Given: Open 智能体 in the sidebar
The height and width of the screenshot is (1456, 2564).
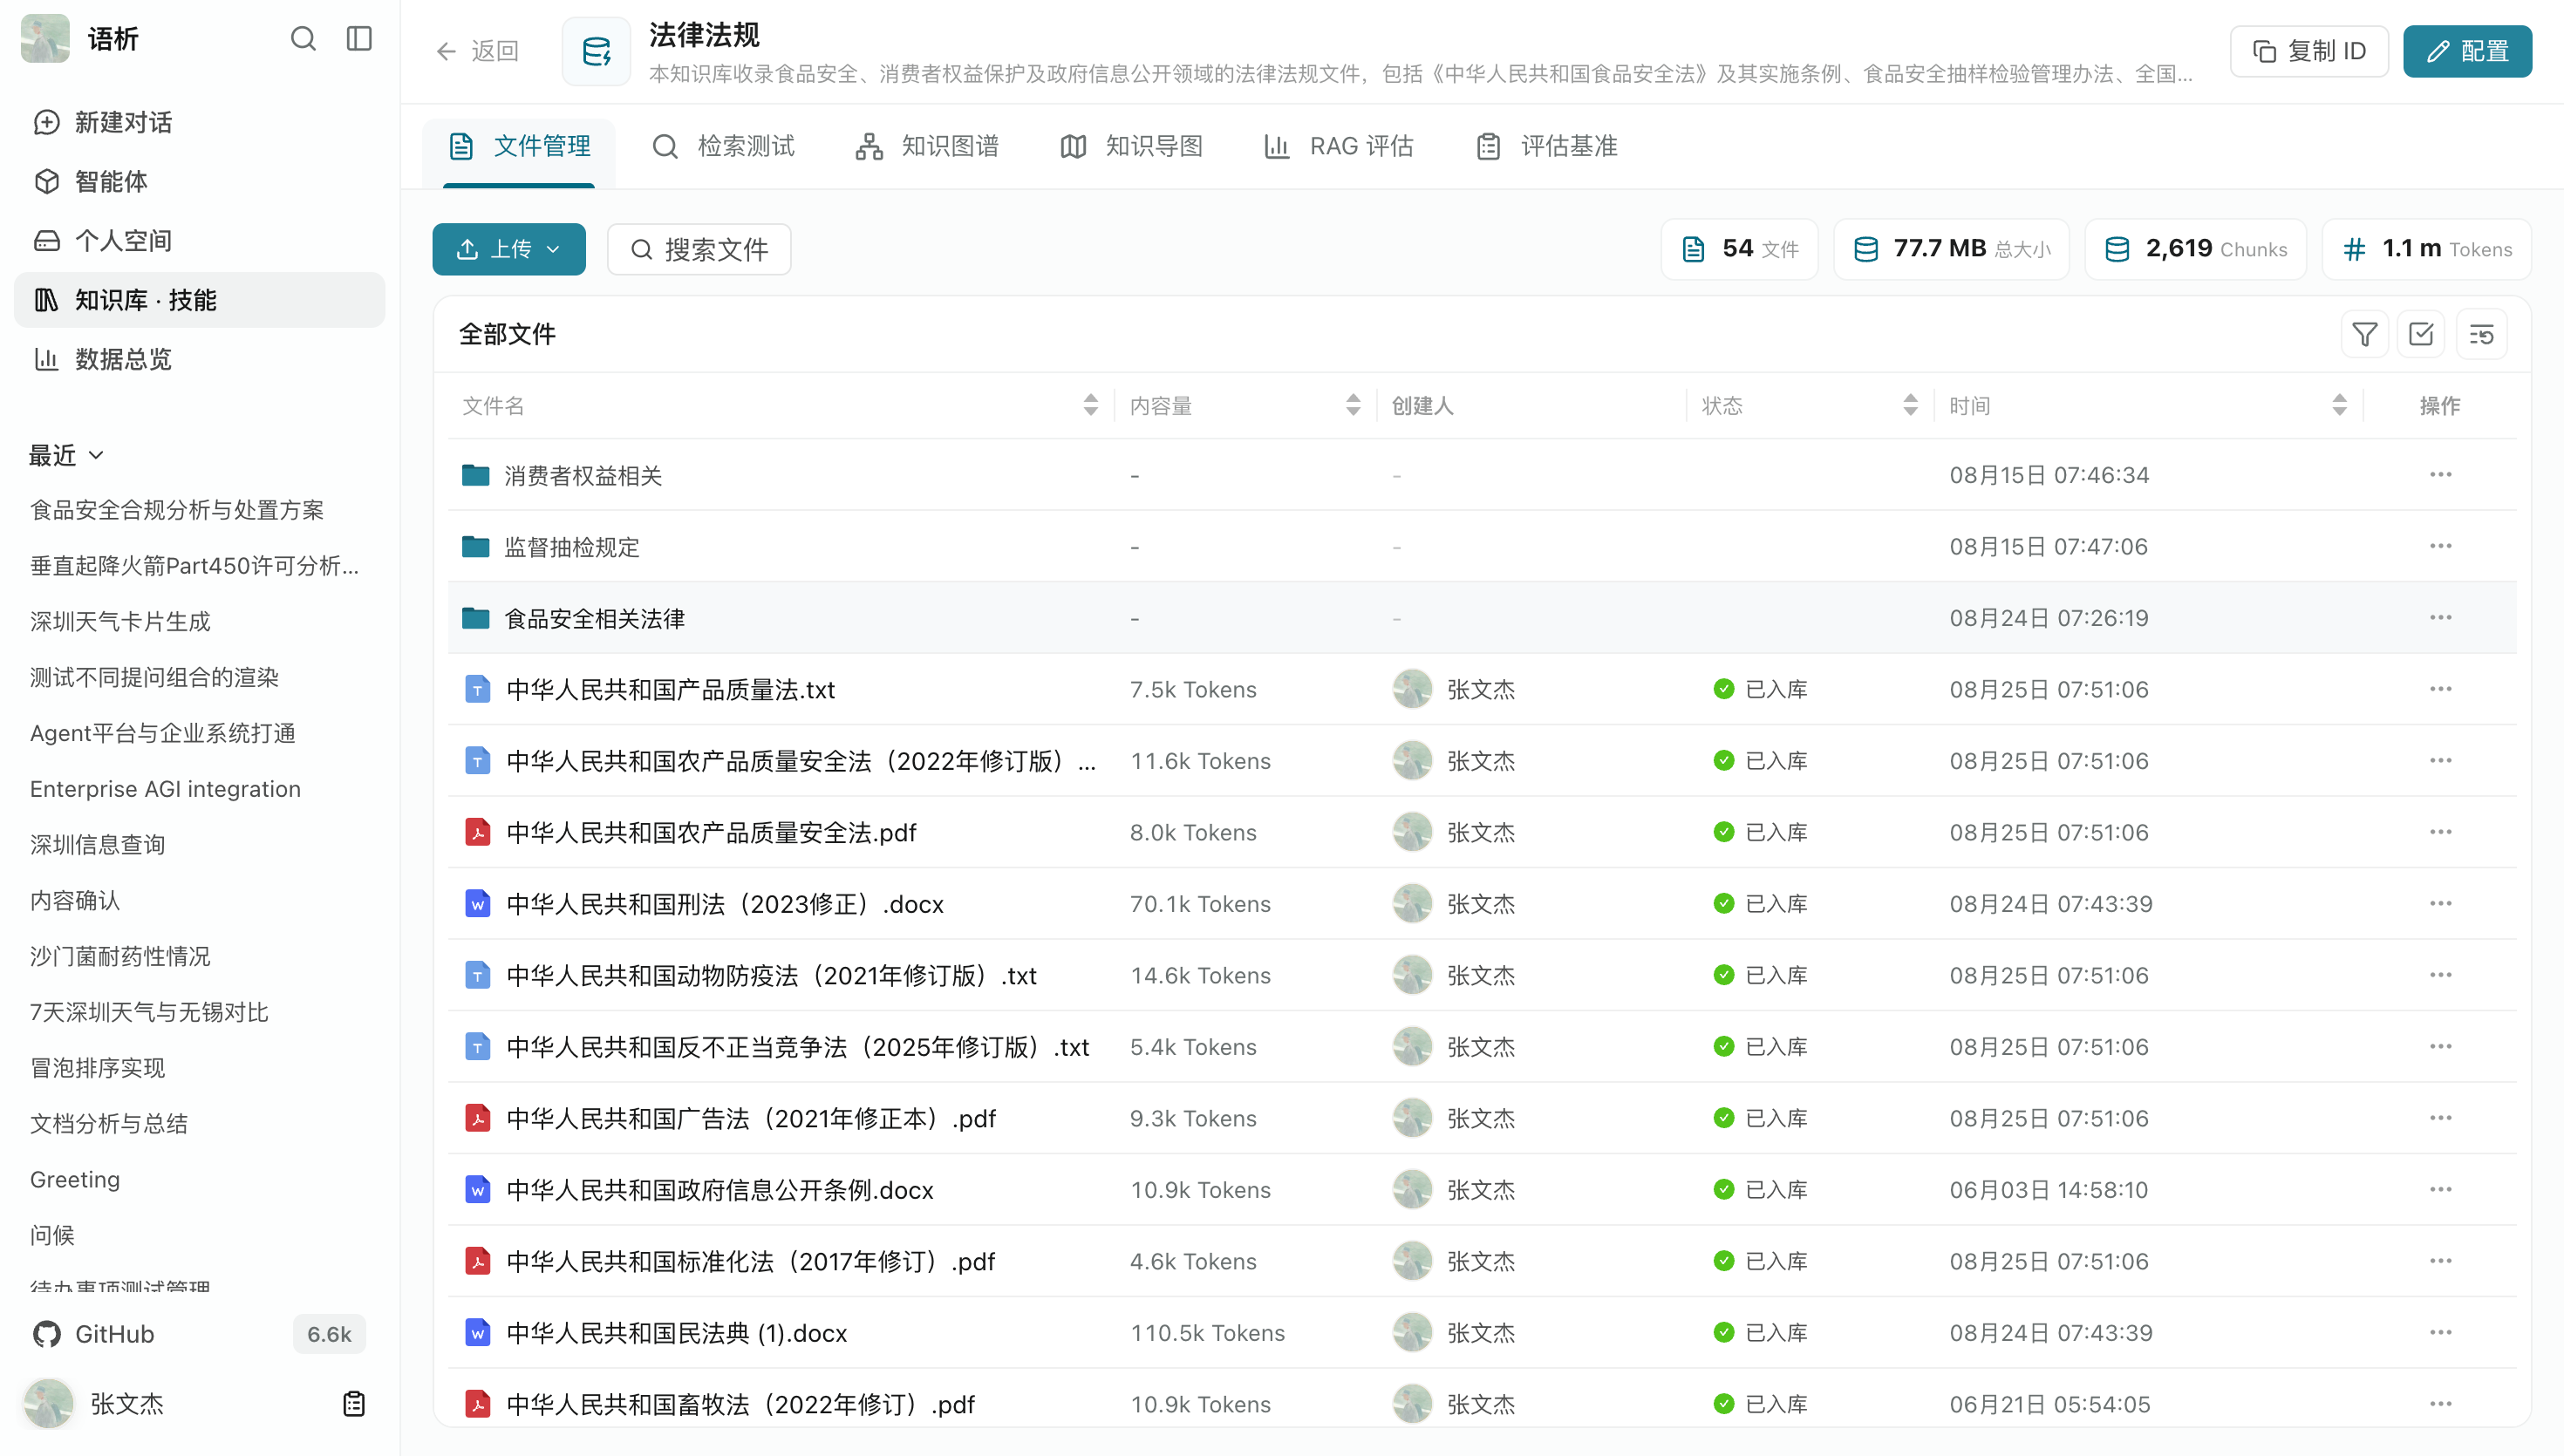Looking at the screenshot, I should point(200,181).
